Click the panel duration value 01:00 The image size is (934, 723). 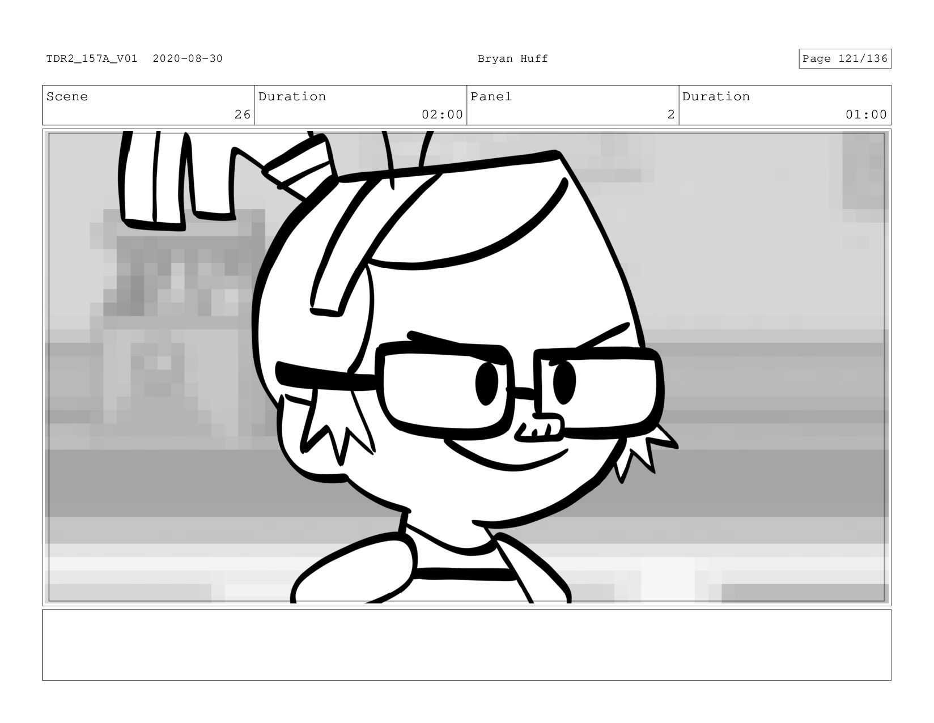[x=866, y=115]
